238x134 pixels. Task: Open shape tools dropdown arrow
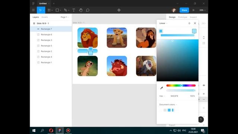(x=60, y=10)
